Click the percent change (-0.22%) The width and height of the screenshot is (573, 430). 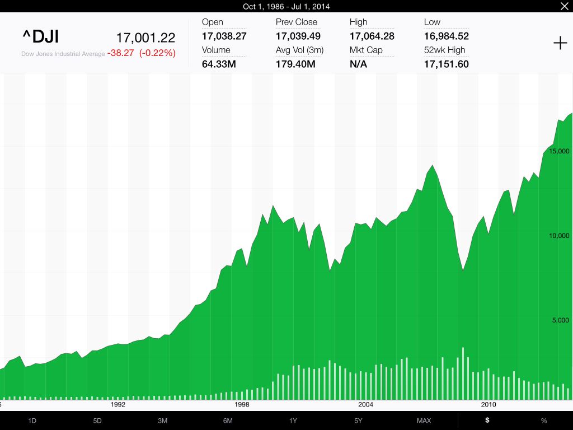[x=157, y=53]
